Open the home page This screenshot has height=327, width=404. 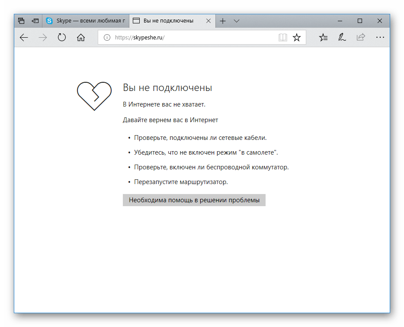pos(81,37)
